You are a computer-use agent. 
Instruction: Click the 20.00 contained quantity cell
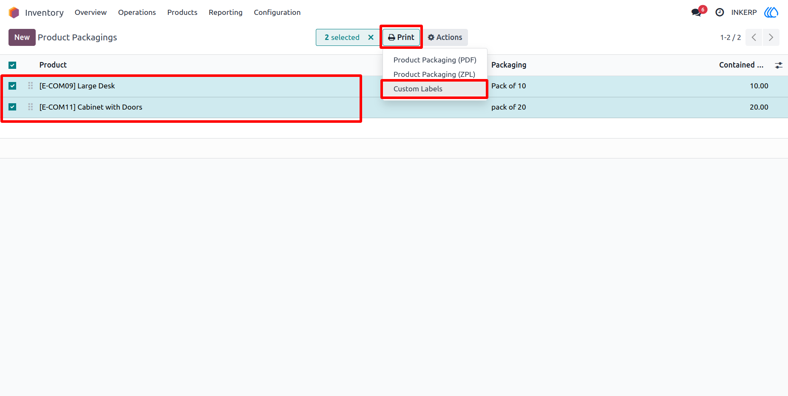click(759, 107)
